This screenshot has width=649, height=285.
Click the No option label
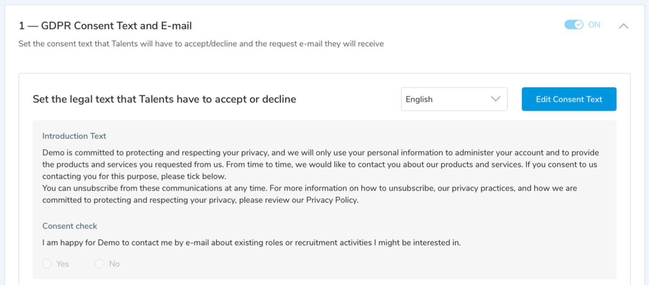coord(114,264)
